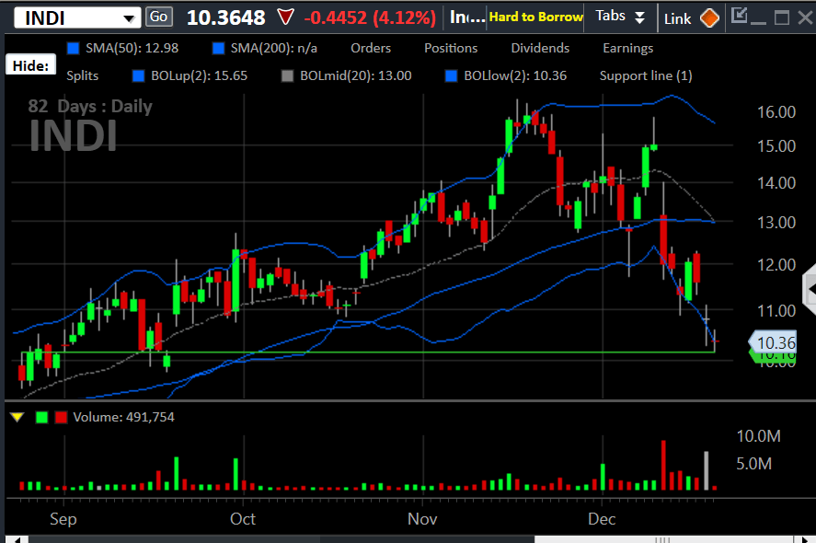Switch to the Dividends view
816x543 pixels.
click(540, 47)
